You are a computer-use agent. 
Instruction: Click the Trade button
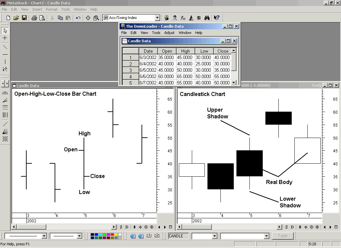tap(283, 236)
